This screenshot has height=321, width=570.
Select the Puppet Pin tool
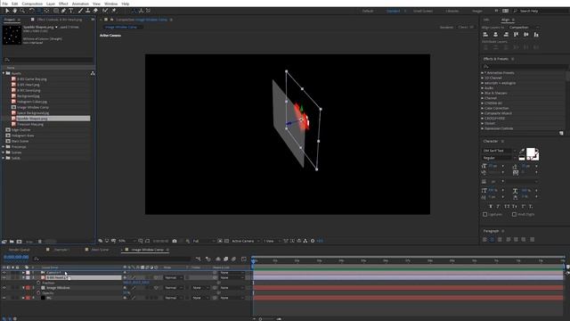point(114,11)
